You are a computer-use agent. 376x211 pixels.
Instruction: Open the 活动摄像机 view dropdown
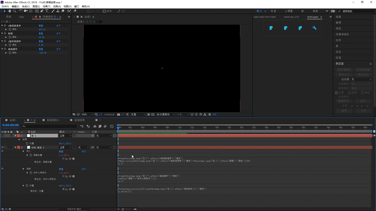pos(165,114)
